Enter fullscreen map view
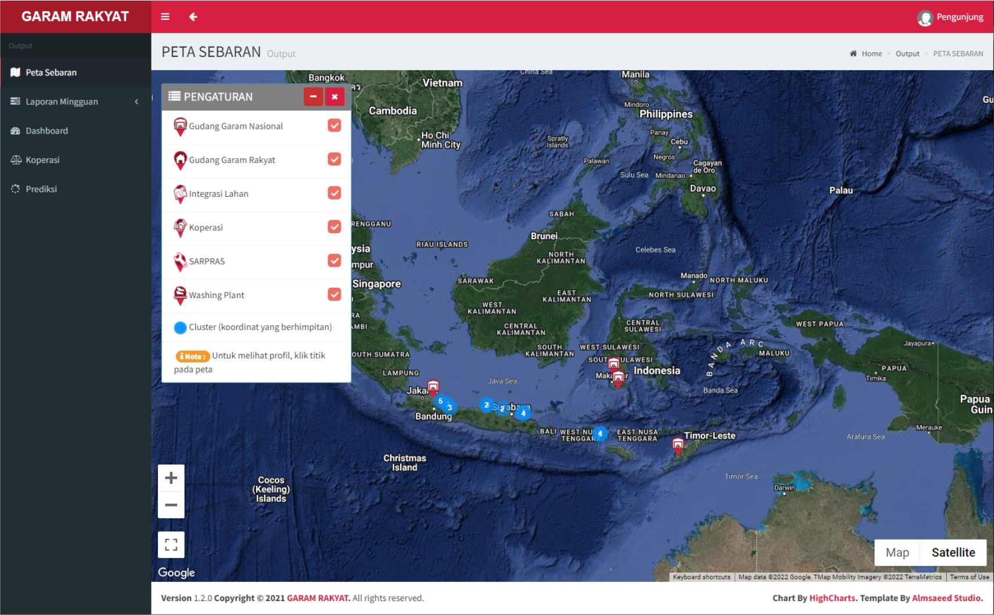The image size is (994, 615). 171,545
